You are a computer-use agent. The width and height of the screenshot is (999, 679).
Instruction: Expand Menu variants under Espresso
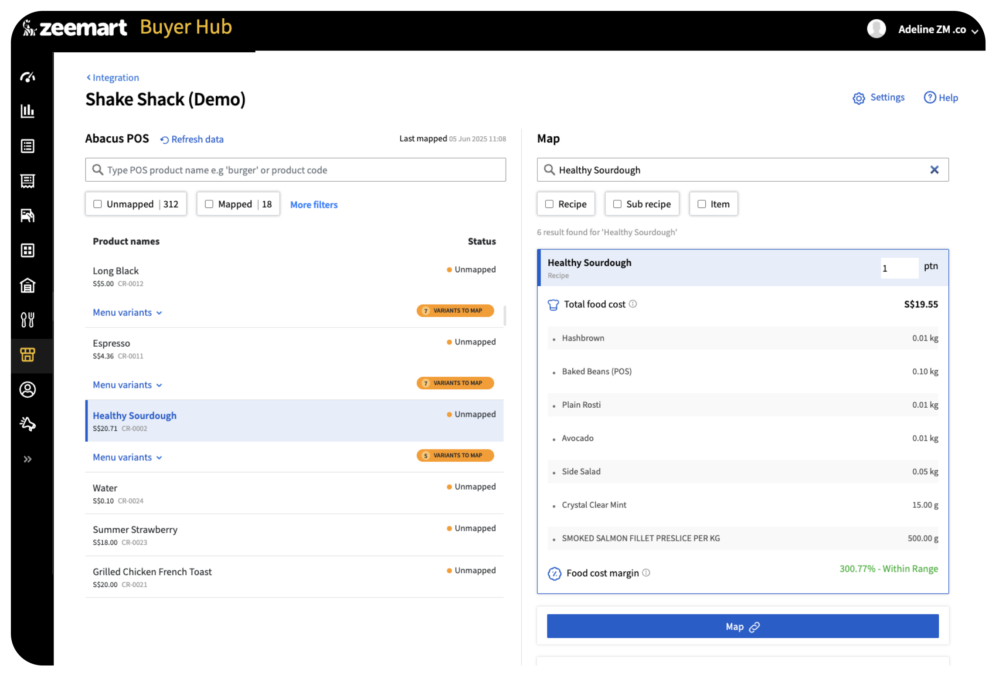pyautogui.click(x=127, y=385)
